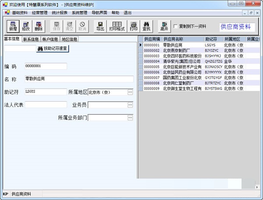Click the 新增 (Add) toolbar icon
Image resolution: width=263 pixels, height=200 pixels.
[13, 26]
